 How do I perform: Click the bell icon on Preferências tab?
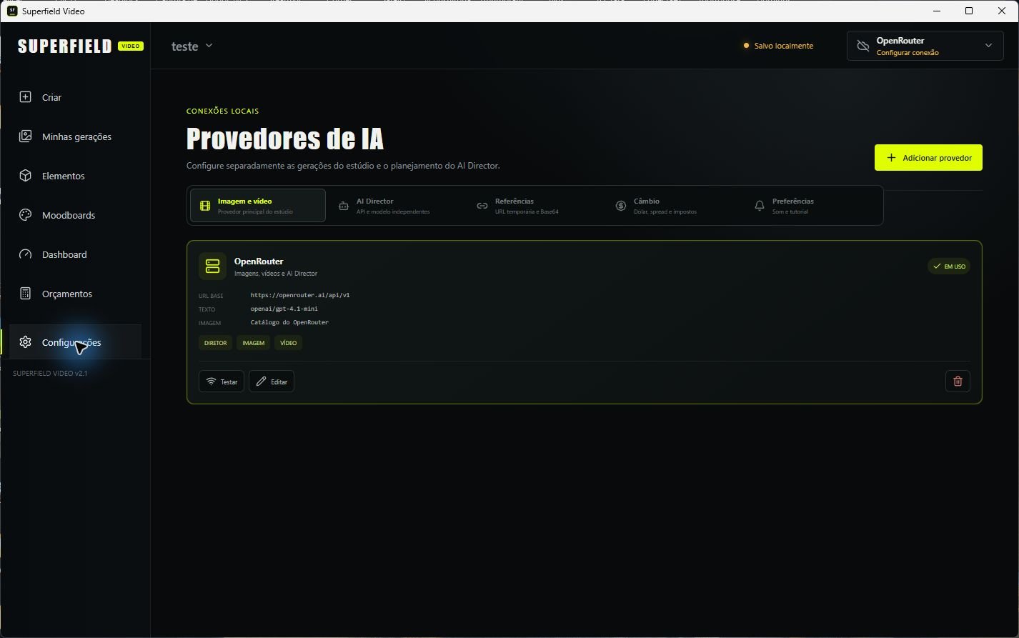760,206
